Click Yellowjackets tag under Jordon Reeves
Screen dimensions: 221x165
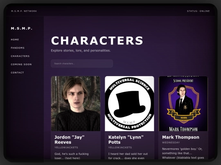pyautogui.click(x=66, y=147)
